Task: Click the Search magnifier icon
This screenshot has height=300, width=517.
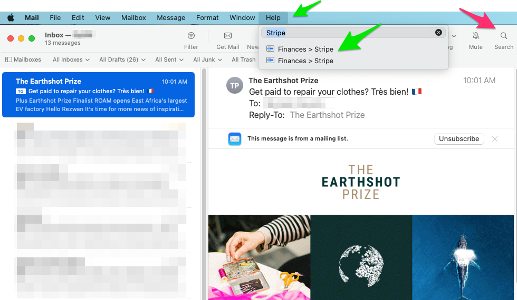Action: coord(503,36)
